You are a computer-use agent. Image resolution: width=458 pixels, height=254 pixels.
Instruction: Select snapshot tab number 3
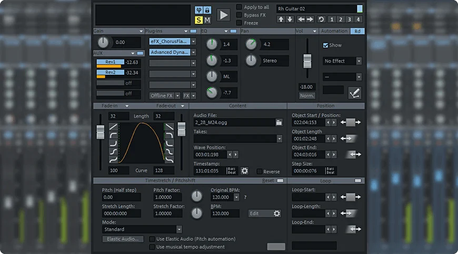(x=349, y=19)
